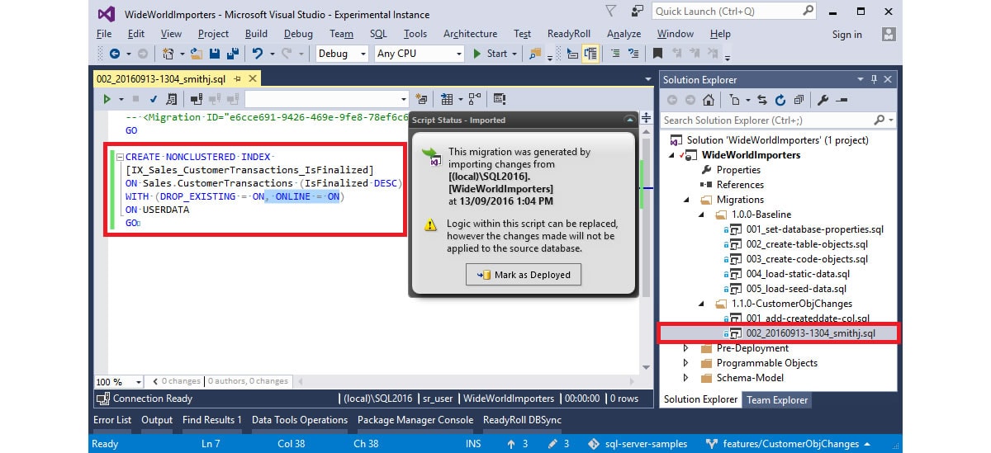The image size is (991, 453).
Task: Collapse the Migrations folder
Action: (x=685, y=200)
